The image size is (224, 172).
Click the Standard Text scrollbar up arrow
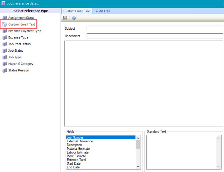click(219, 138)
